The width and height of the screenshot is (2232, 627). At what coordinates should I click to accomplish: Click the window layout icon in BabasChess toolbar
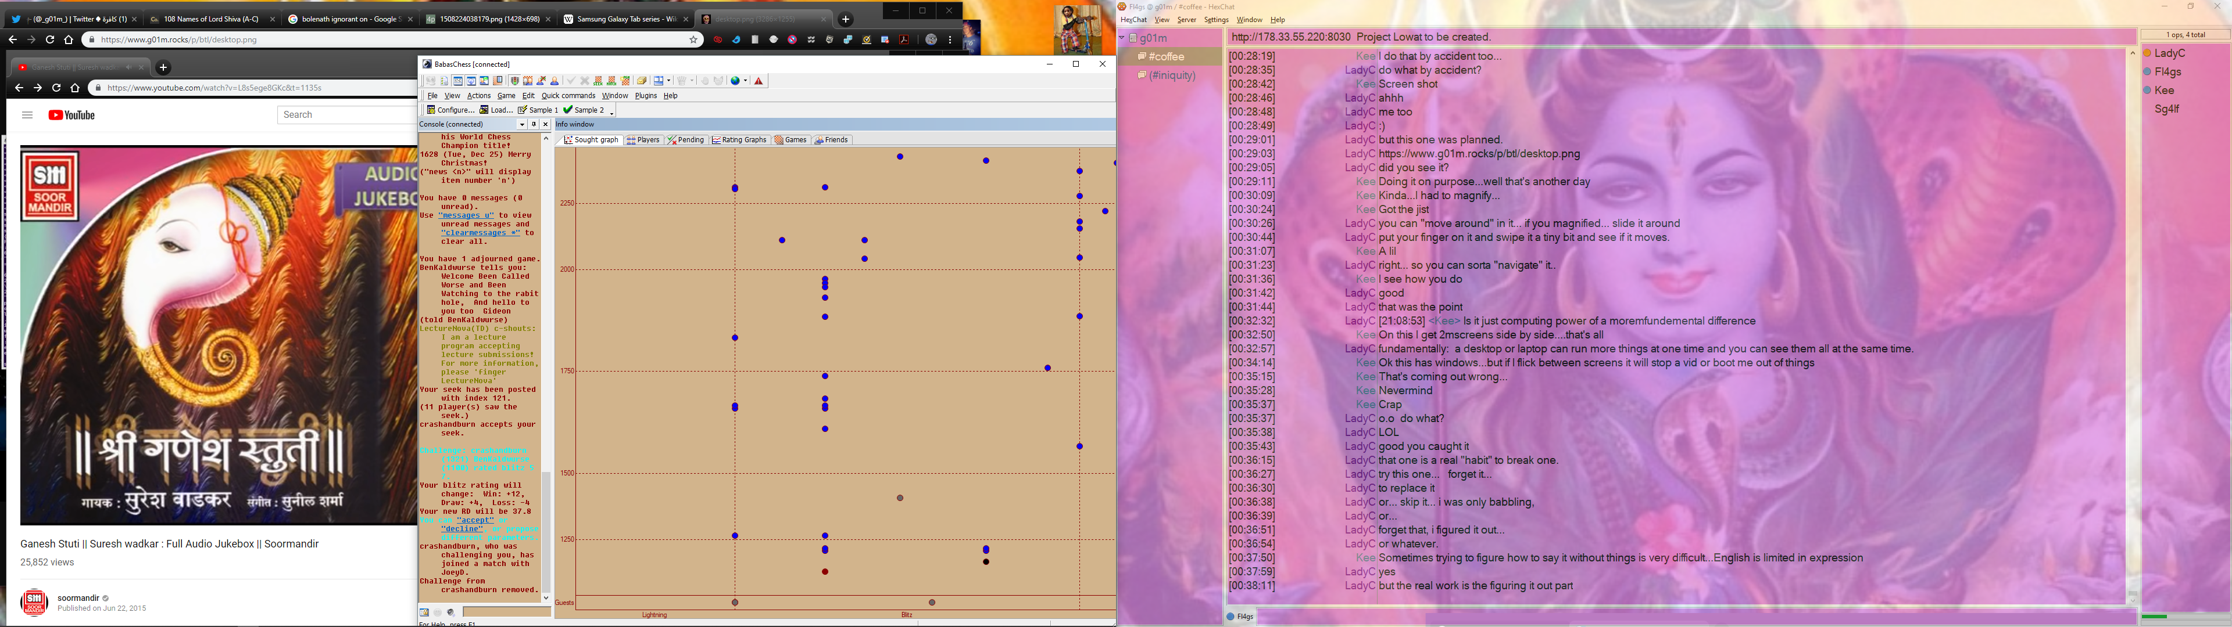pyautogui.click(x=659, y=81)
